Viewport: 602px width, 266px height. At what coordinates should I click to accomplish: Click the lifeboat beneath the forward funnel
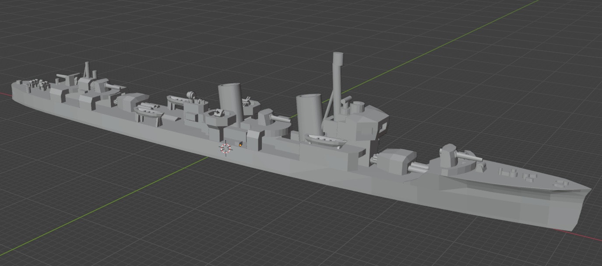(326, 140)
